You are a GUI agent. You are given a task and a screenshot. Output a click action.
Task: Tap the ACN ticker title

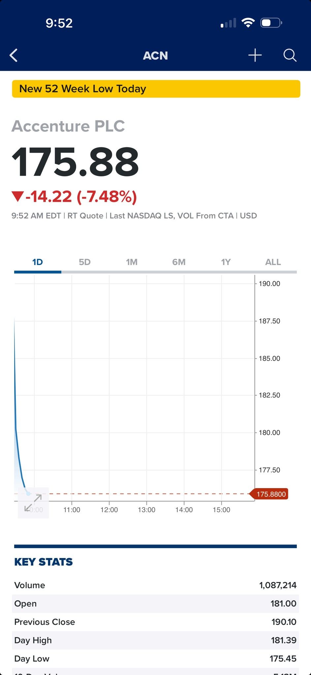pyautogui.click(x=155, y=56)
